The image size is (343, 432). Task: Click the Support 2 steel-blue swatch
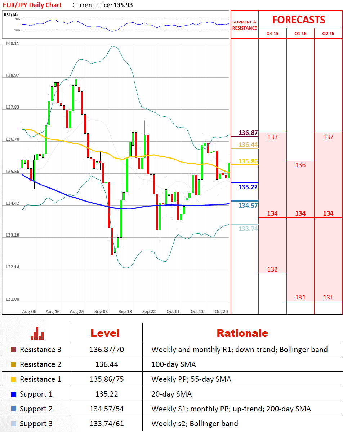click(x=13, y=409)
